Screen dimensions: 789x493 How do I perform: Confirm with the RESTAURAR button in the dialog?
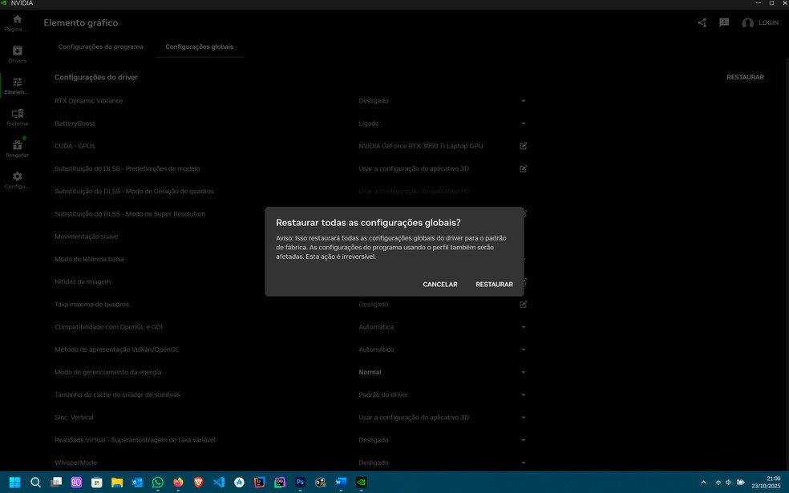coord(494,285)
